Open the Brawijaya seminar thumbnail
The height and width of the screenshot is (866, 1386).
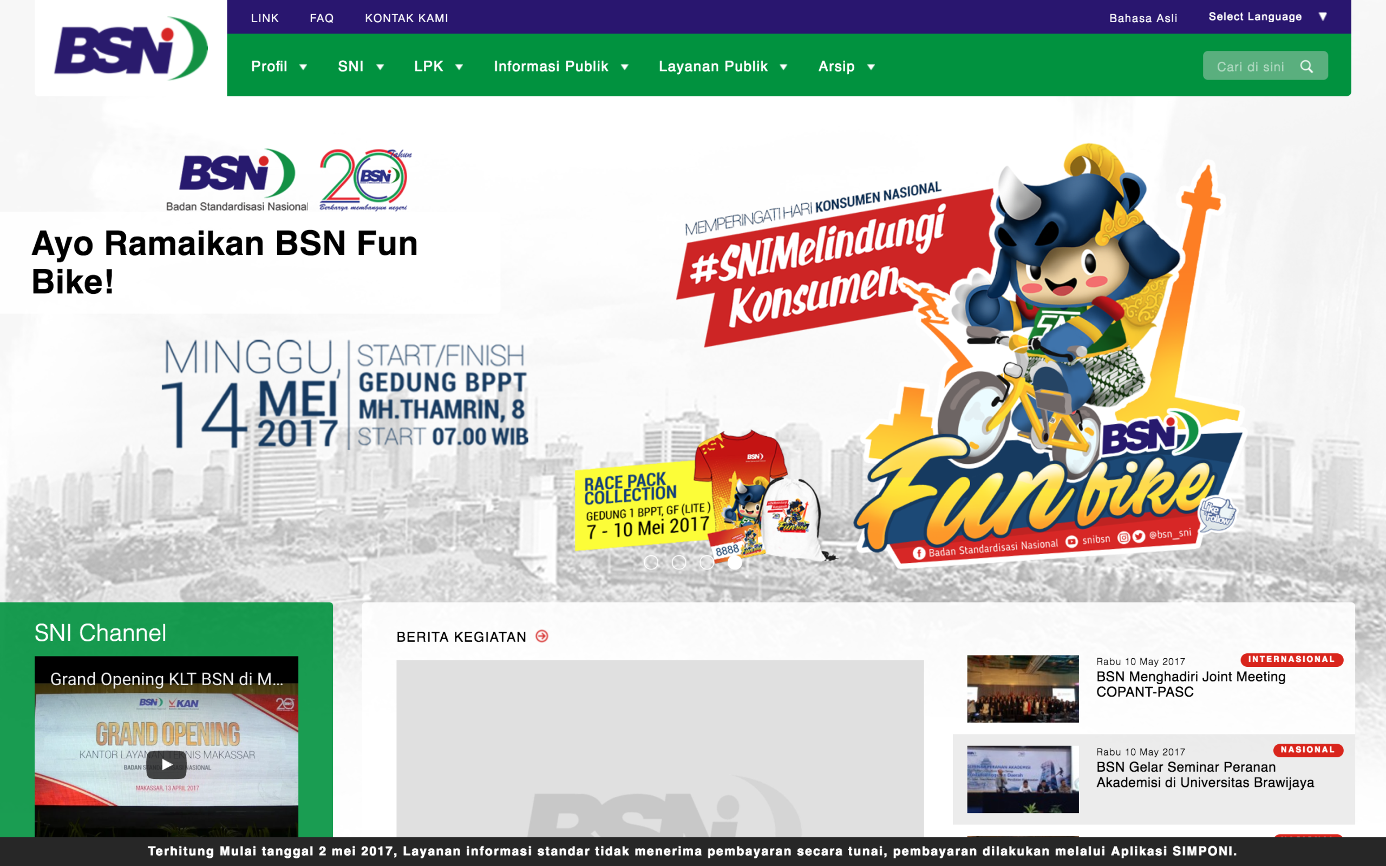pyautogui.click(x=1022, y=779)
